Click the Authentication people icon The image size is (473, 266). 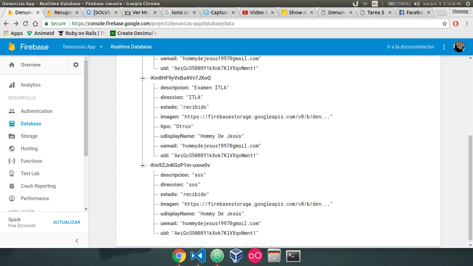click(x=12, y=111)
